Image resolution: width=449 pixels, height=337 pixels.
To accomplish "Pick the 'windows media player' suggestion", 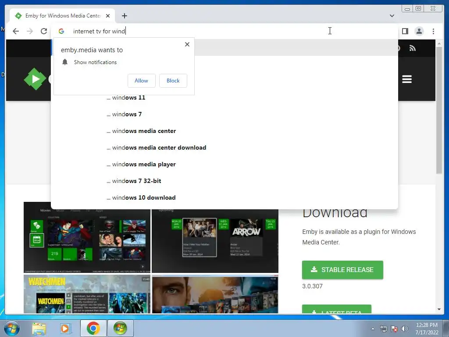I will [224, 164].
